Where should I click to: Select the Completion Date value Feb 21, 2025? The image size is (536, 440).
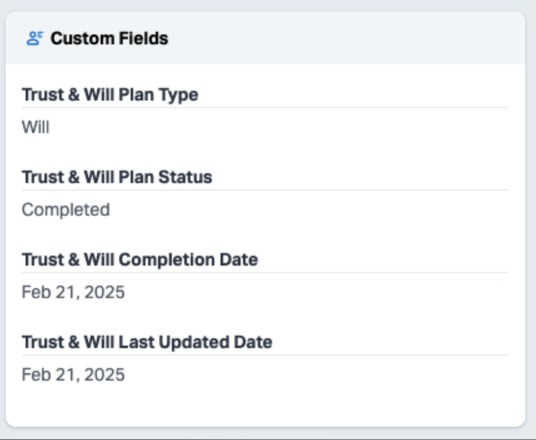(73, 292)
